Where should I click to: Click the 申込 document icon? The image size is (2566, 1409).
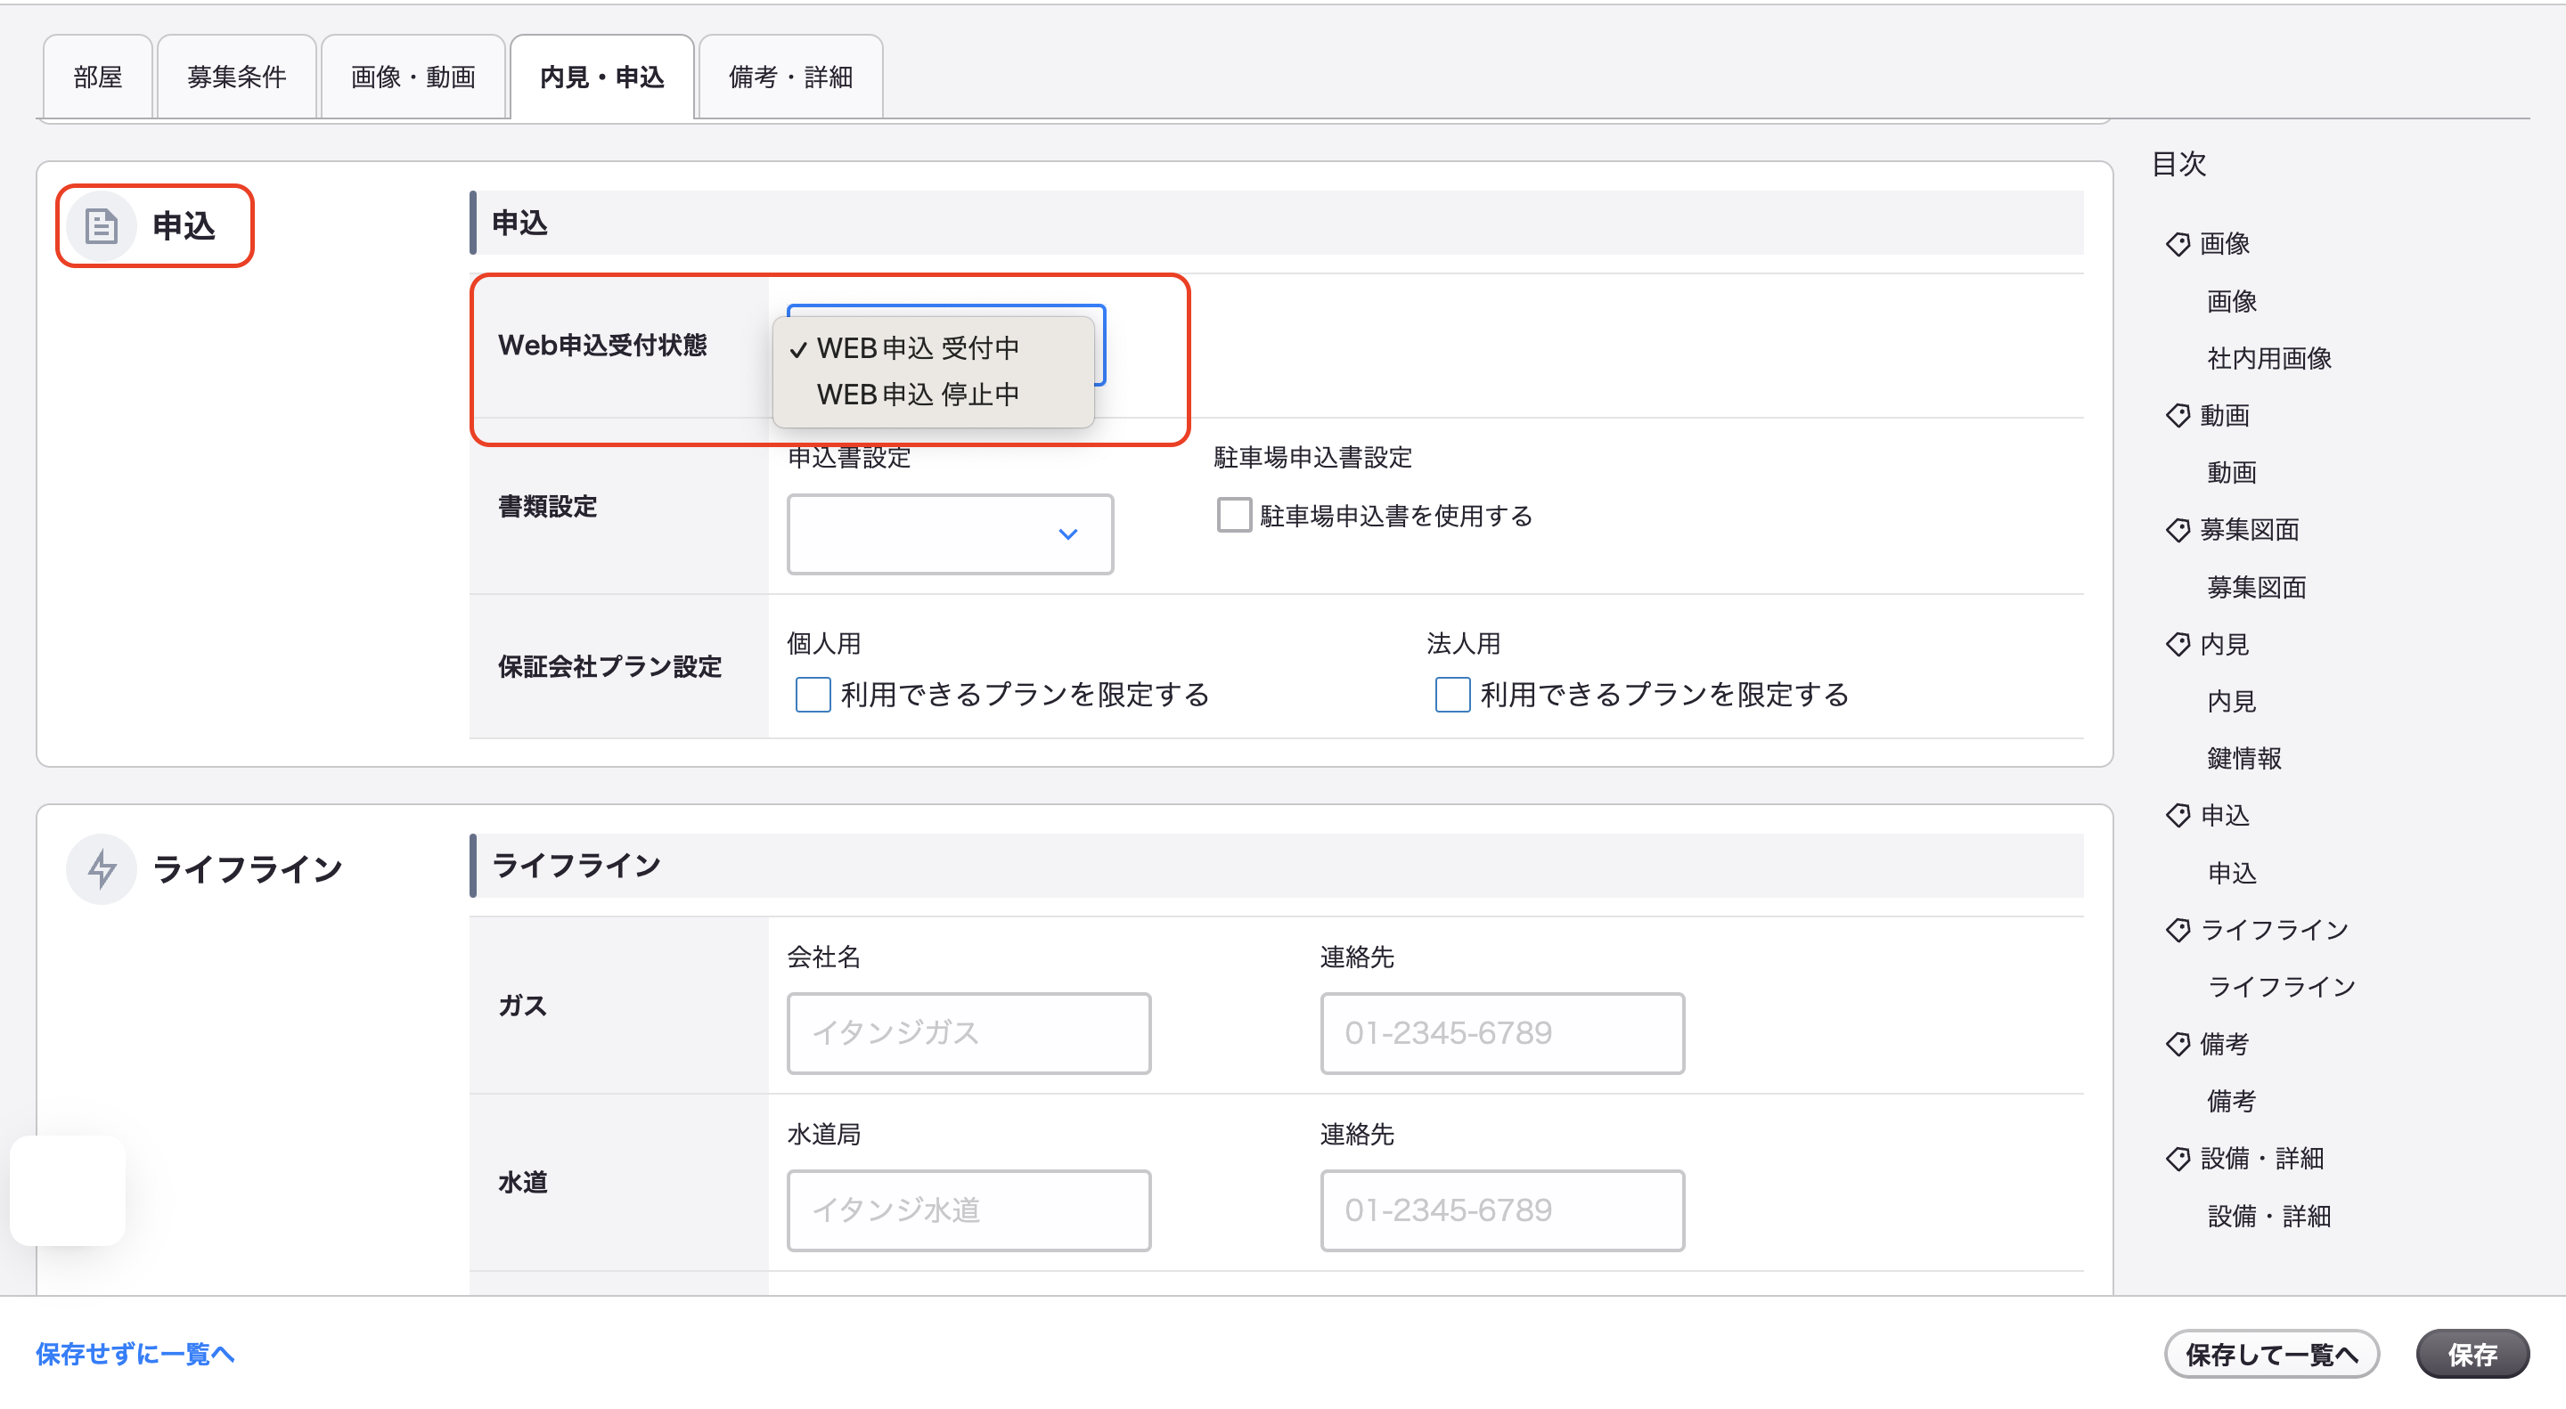pyautogui.click(x=101, y=226)
